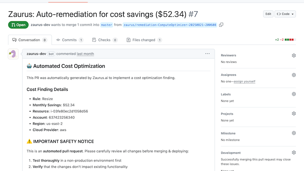
Task: Open Development settings gear
Action: 294,153
